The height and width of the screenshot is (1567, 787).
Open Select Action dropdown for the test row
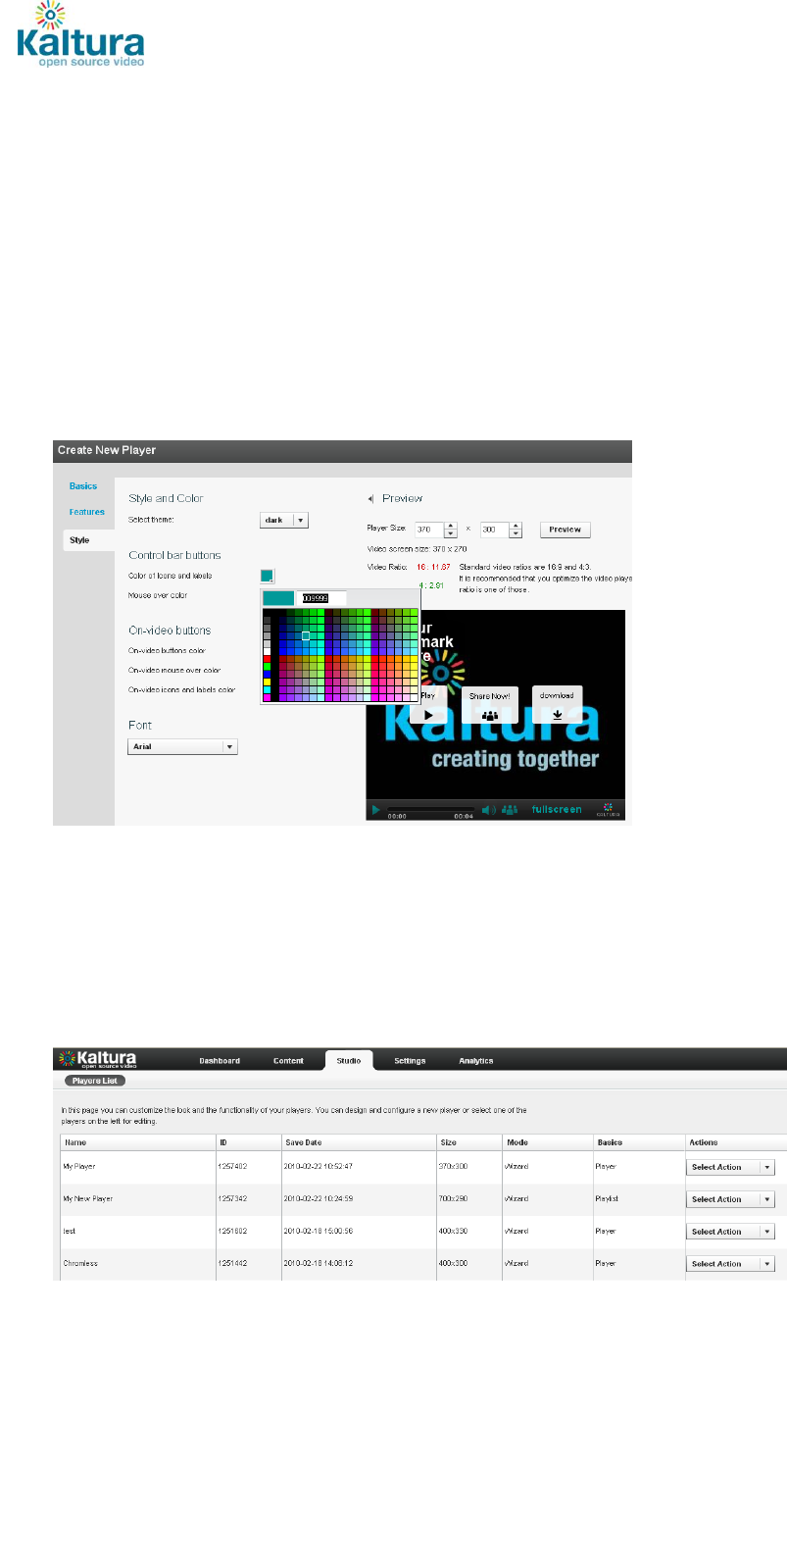click(730, 1233)
